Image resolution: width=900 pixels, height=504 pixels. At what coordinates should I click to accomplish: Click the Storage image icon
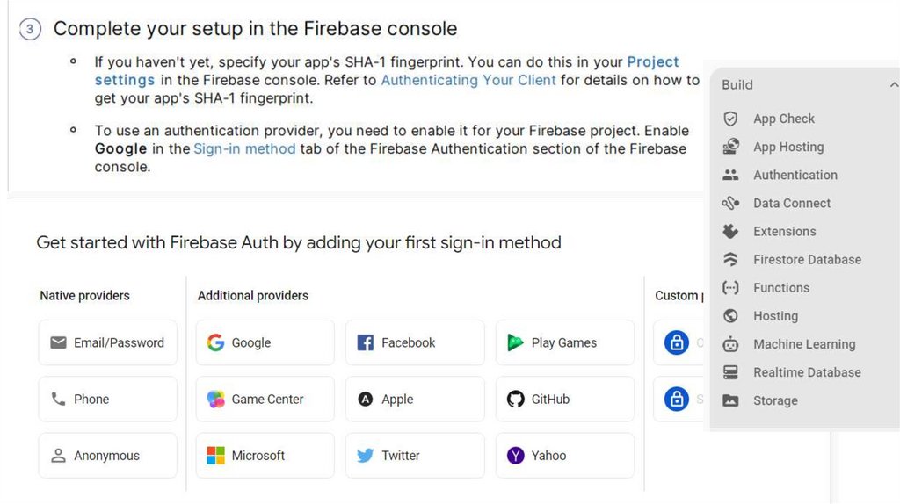[730, 400]
